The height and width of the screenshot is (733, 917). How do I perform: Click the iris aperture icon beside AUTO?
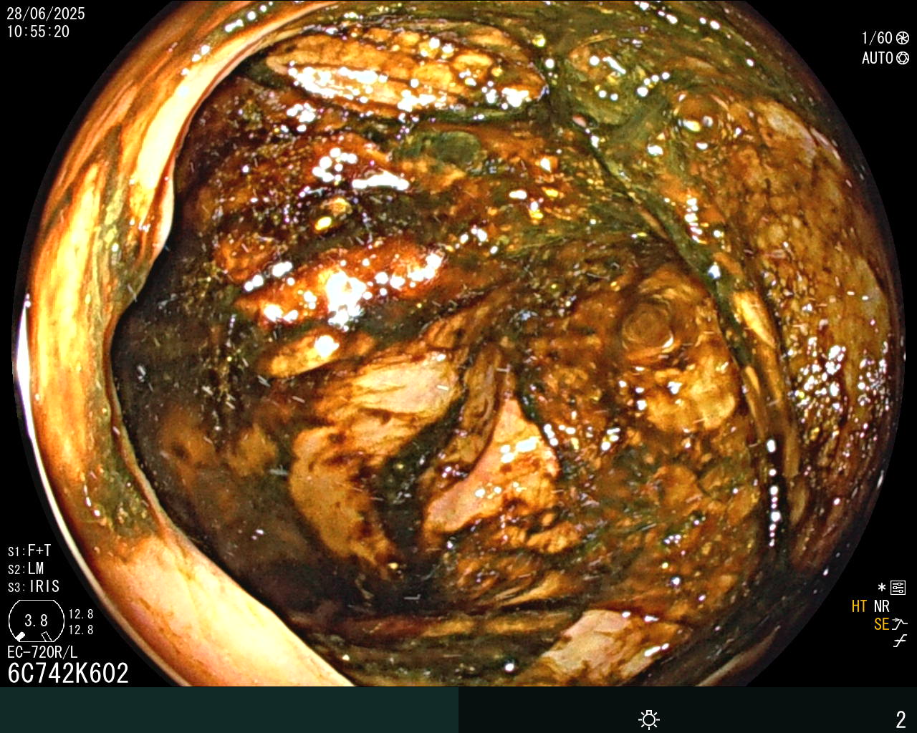tap(903, 58)
